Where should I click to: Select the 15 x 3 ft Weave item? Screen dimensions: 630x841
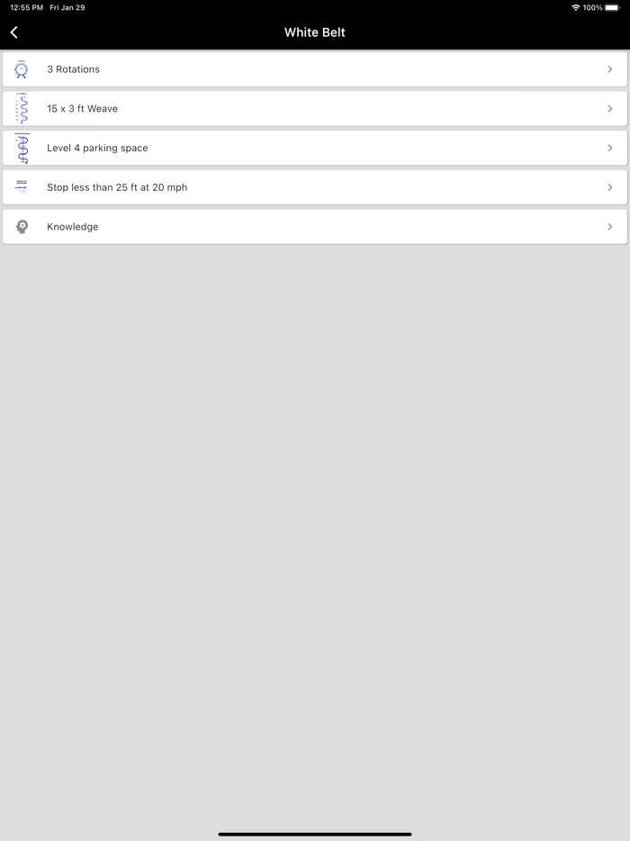83,109
